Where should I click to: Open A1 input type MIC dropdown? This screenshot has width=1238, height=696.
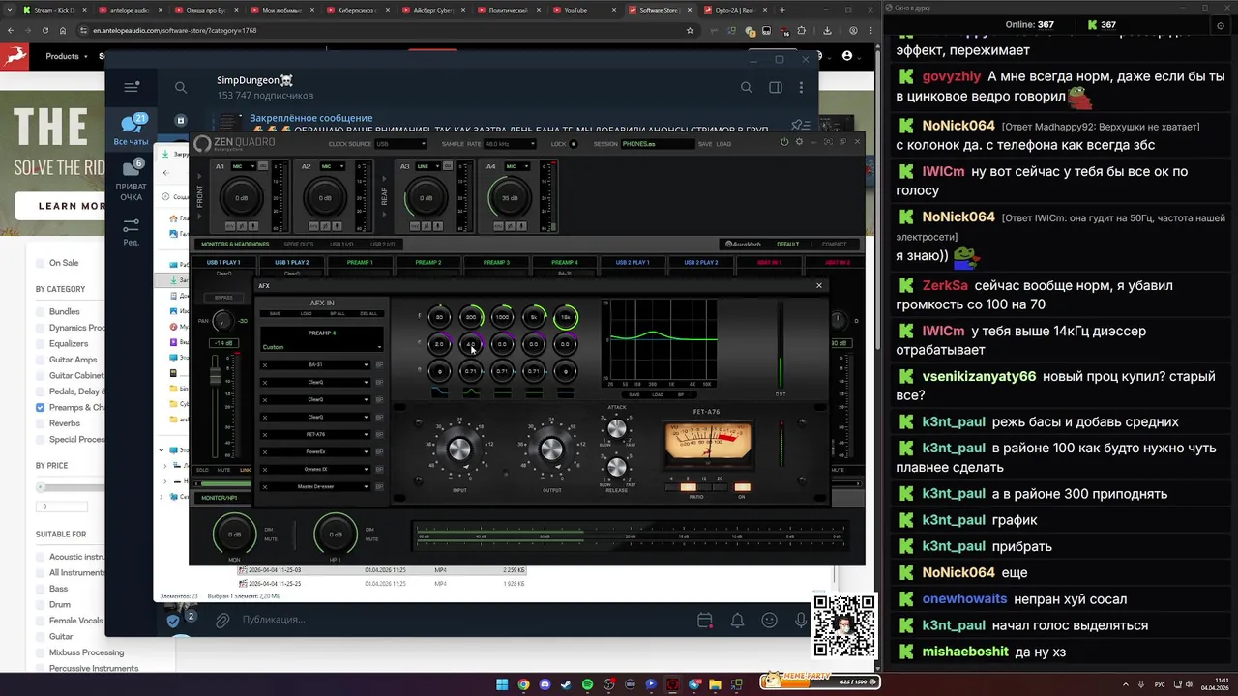point(244,166)
